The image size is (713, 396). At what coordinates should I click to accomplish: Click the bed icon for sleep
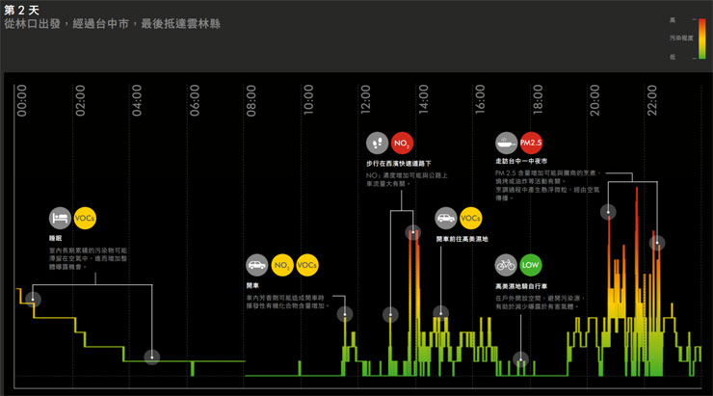(60, 219)
